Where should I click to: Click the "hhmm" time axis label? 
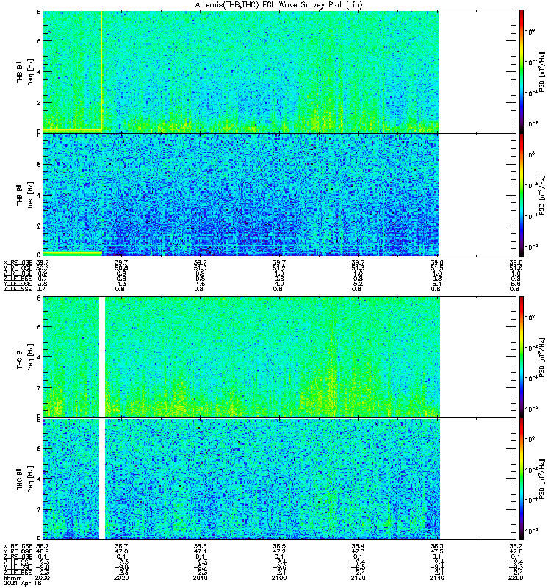tap(12, 578)
